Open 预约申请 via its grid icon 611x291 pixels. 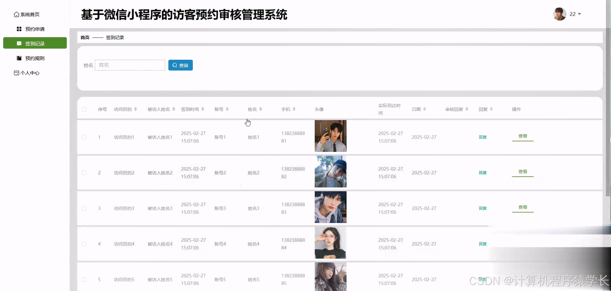[19, 29]
